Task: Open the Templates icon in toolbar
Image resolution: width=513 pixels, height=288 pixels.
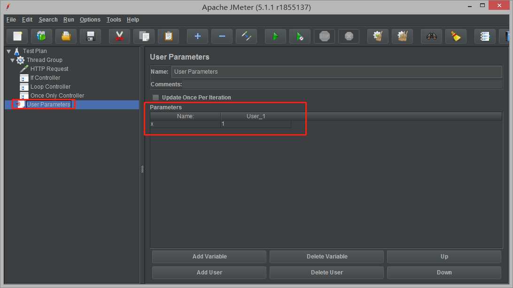Action: pos(41,36)
